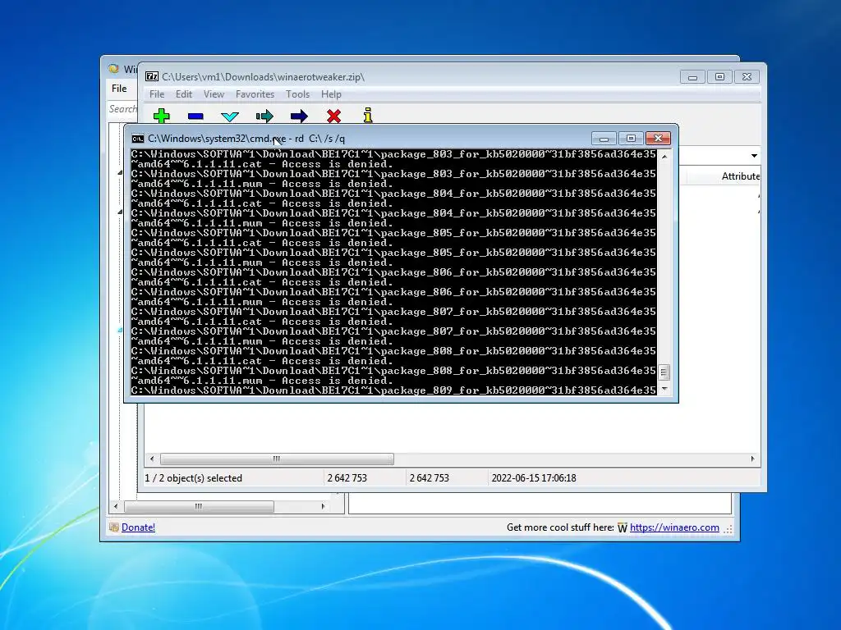The height and width of the screenshot is (630, 841).
Task: Open the File menu in Winaero Tweaker
Action: 119,89
